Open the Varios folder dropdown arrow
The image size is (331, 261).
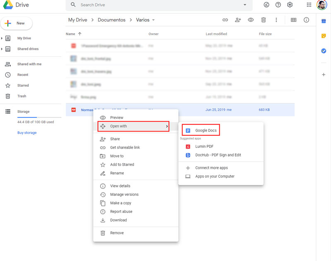click(154, 20)
